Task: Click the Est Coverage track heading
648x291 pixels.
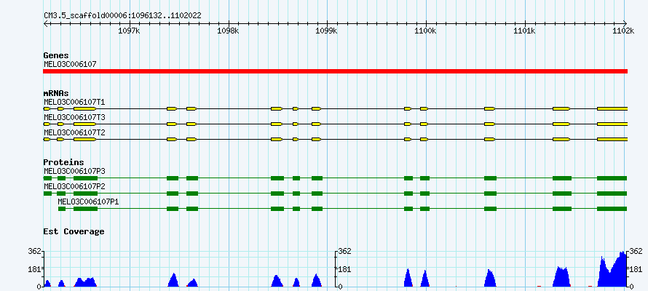Action: tap(74, 231)
